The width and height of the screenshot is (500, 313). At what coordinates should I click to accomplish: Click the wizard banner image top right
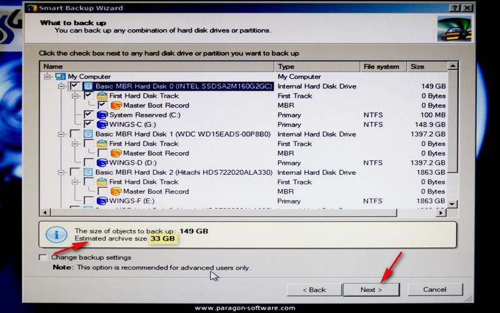(454, 29)
